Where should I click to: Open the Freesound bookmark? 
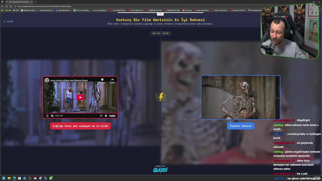click(187, 10)
